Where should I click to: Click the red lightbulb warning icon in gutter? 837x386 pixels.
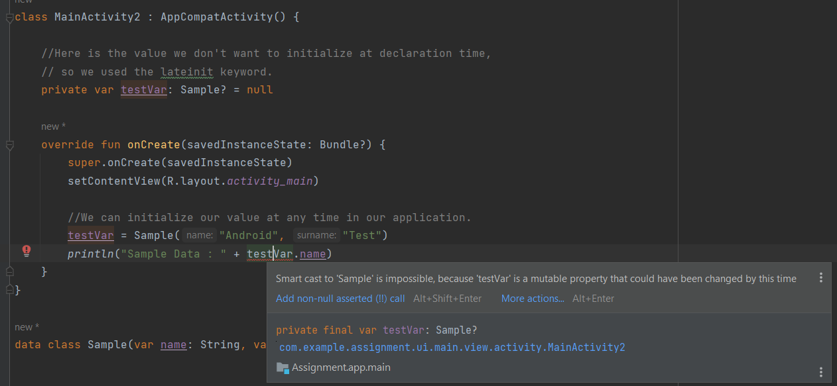pos(25,251)
